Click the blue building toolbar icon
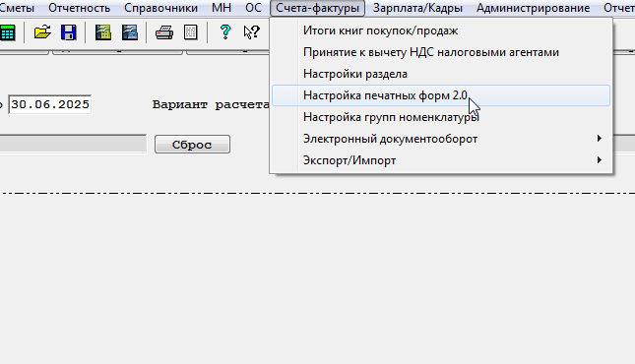The height and width of the screenshot is (364, 635). [130, 32]
